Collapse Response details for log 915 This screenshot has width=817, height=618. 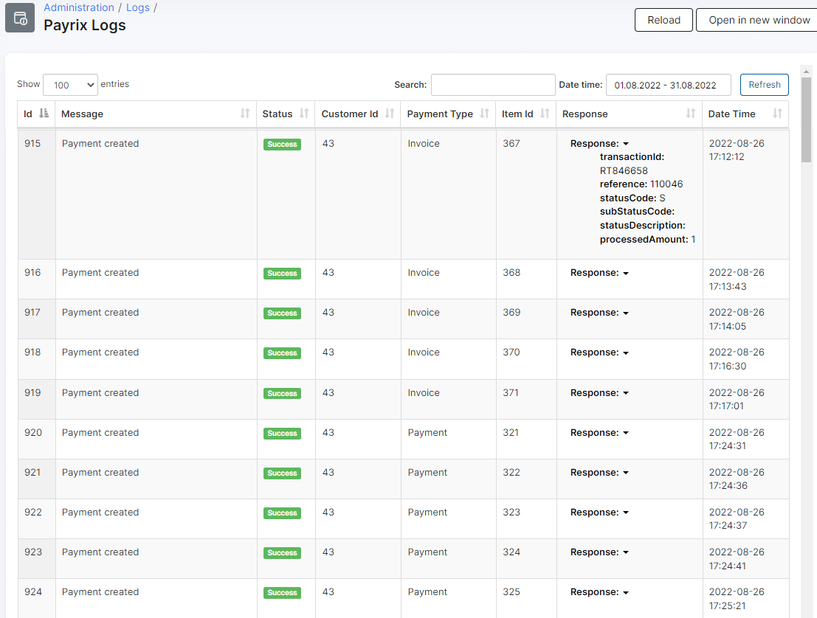pyautogui.click(x=599, y=144)
